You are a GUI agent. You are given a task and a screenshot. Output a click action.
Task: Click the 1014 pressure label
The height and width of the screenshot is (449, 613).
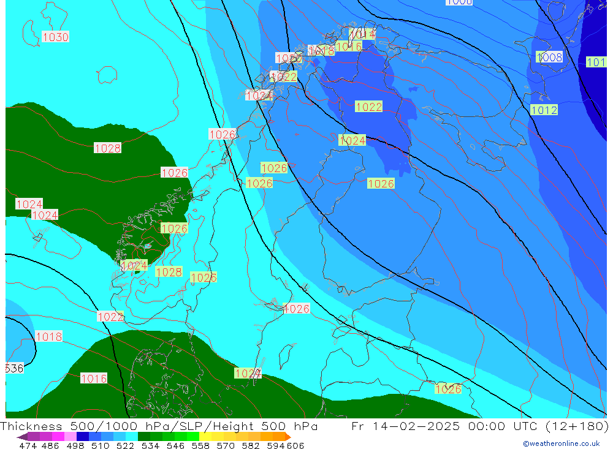click(362, 34)
